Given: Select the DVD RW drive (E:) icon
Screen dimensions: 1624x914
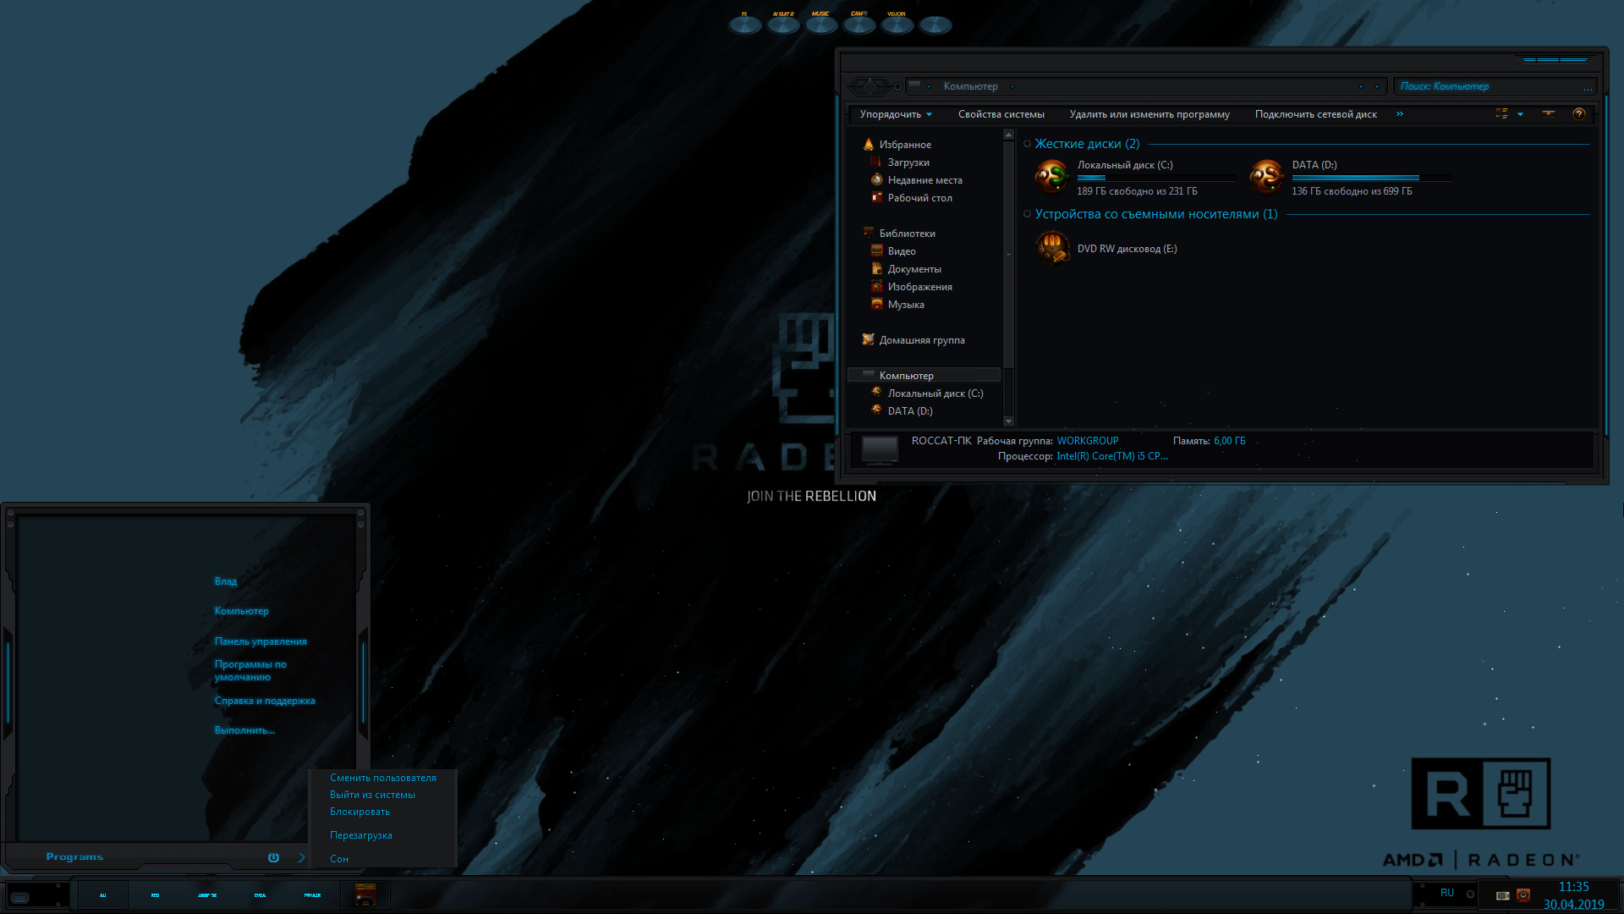Looking at the screenshot, I should tap(1052, 248).
